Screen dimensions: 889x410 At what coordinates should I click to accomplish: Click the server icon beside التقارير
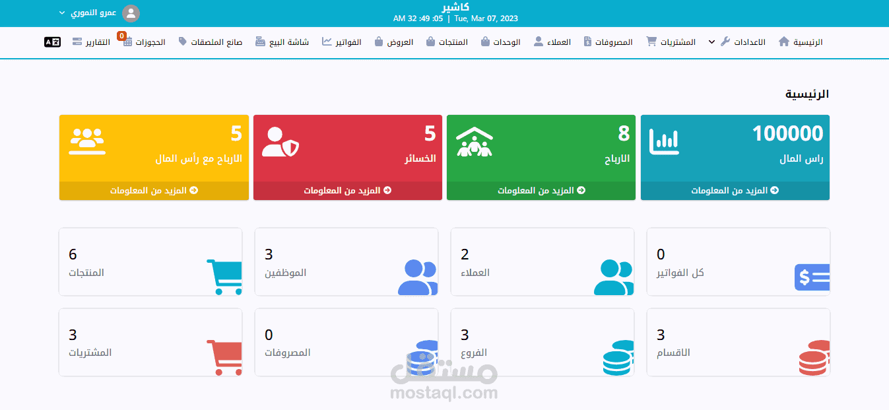click(x=77, y=42)
